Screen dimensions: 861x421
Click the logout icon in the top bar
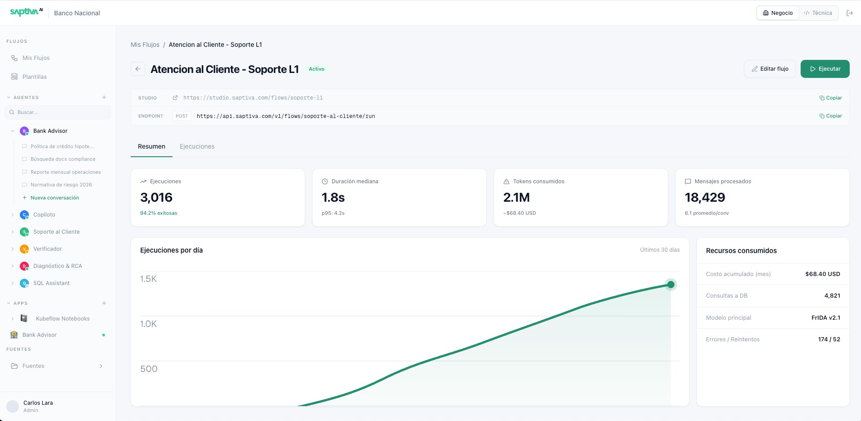(x=851, y=13)
